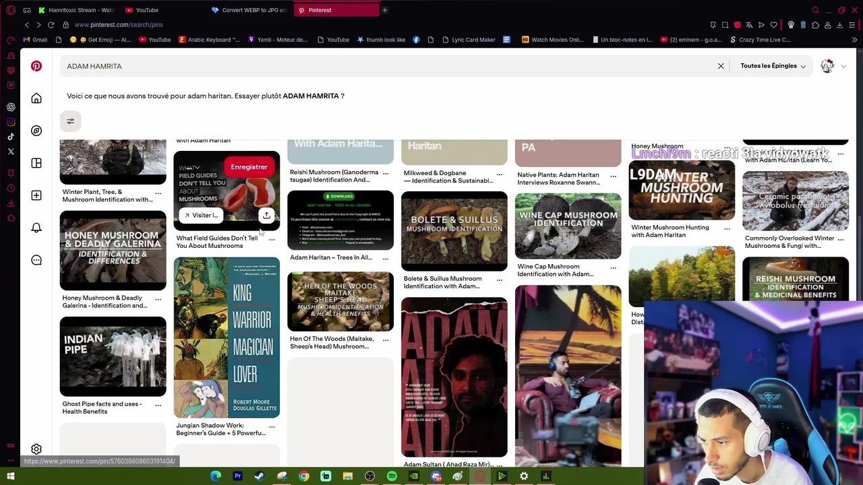863x485 pixels.
Task: Share the field guides mushroom pin
Action: [x=266, y=216]
